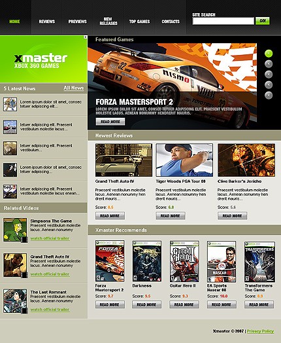The height and width of the screenshot is (343, 281).
Task: Open the All News link
Action: [x=74, y=88]
